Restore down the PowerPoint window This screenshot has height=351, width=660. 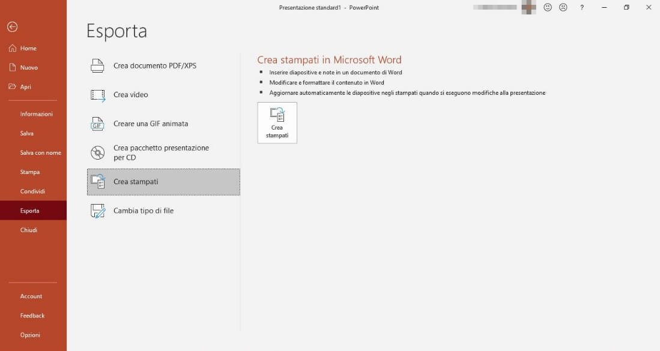point(626,8)
